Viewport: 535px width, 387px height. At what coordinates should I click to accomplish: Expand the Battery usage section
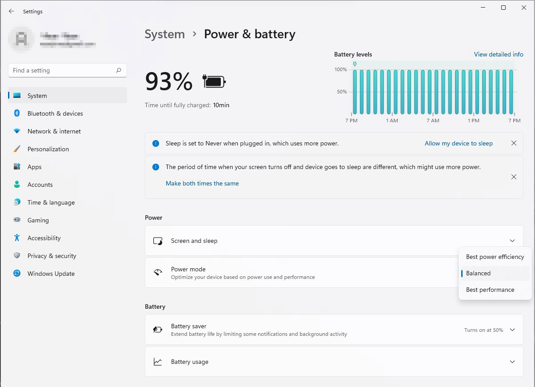512,362
